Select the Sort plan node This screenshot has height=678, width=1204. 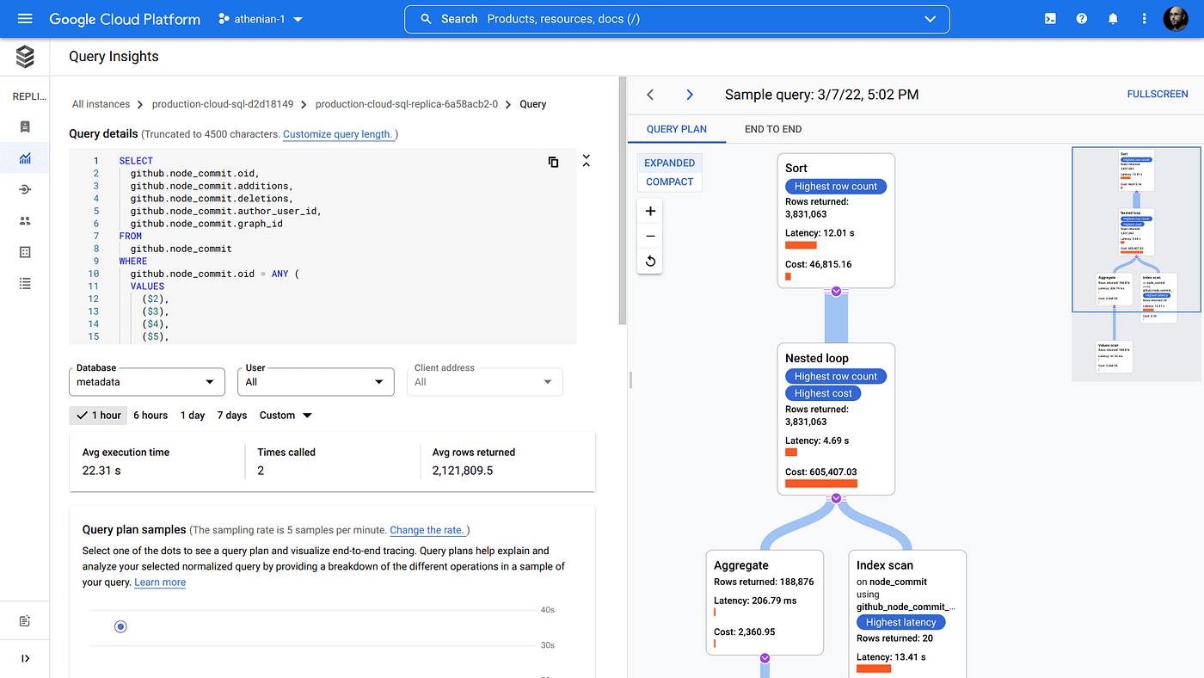(836, 220)
